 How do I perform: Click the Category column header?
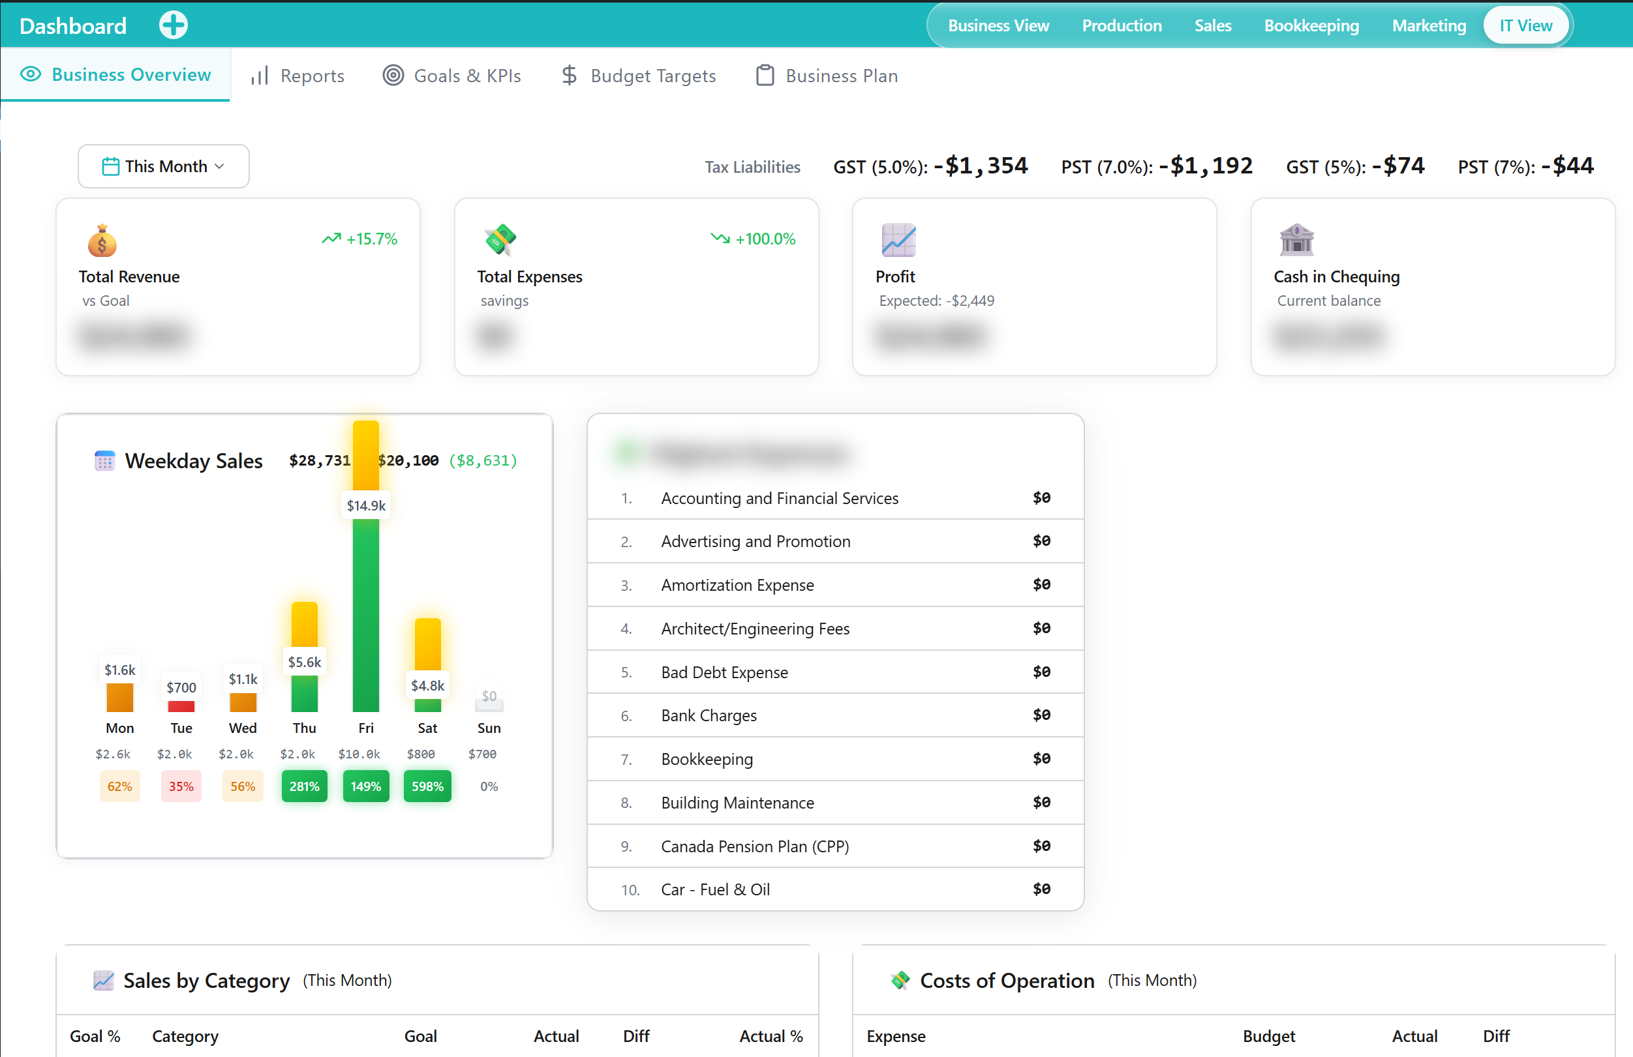coord(185,1035)
